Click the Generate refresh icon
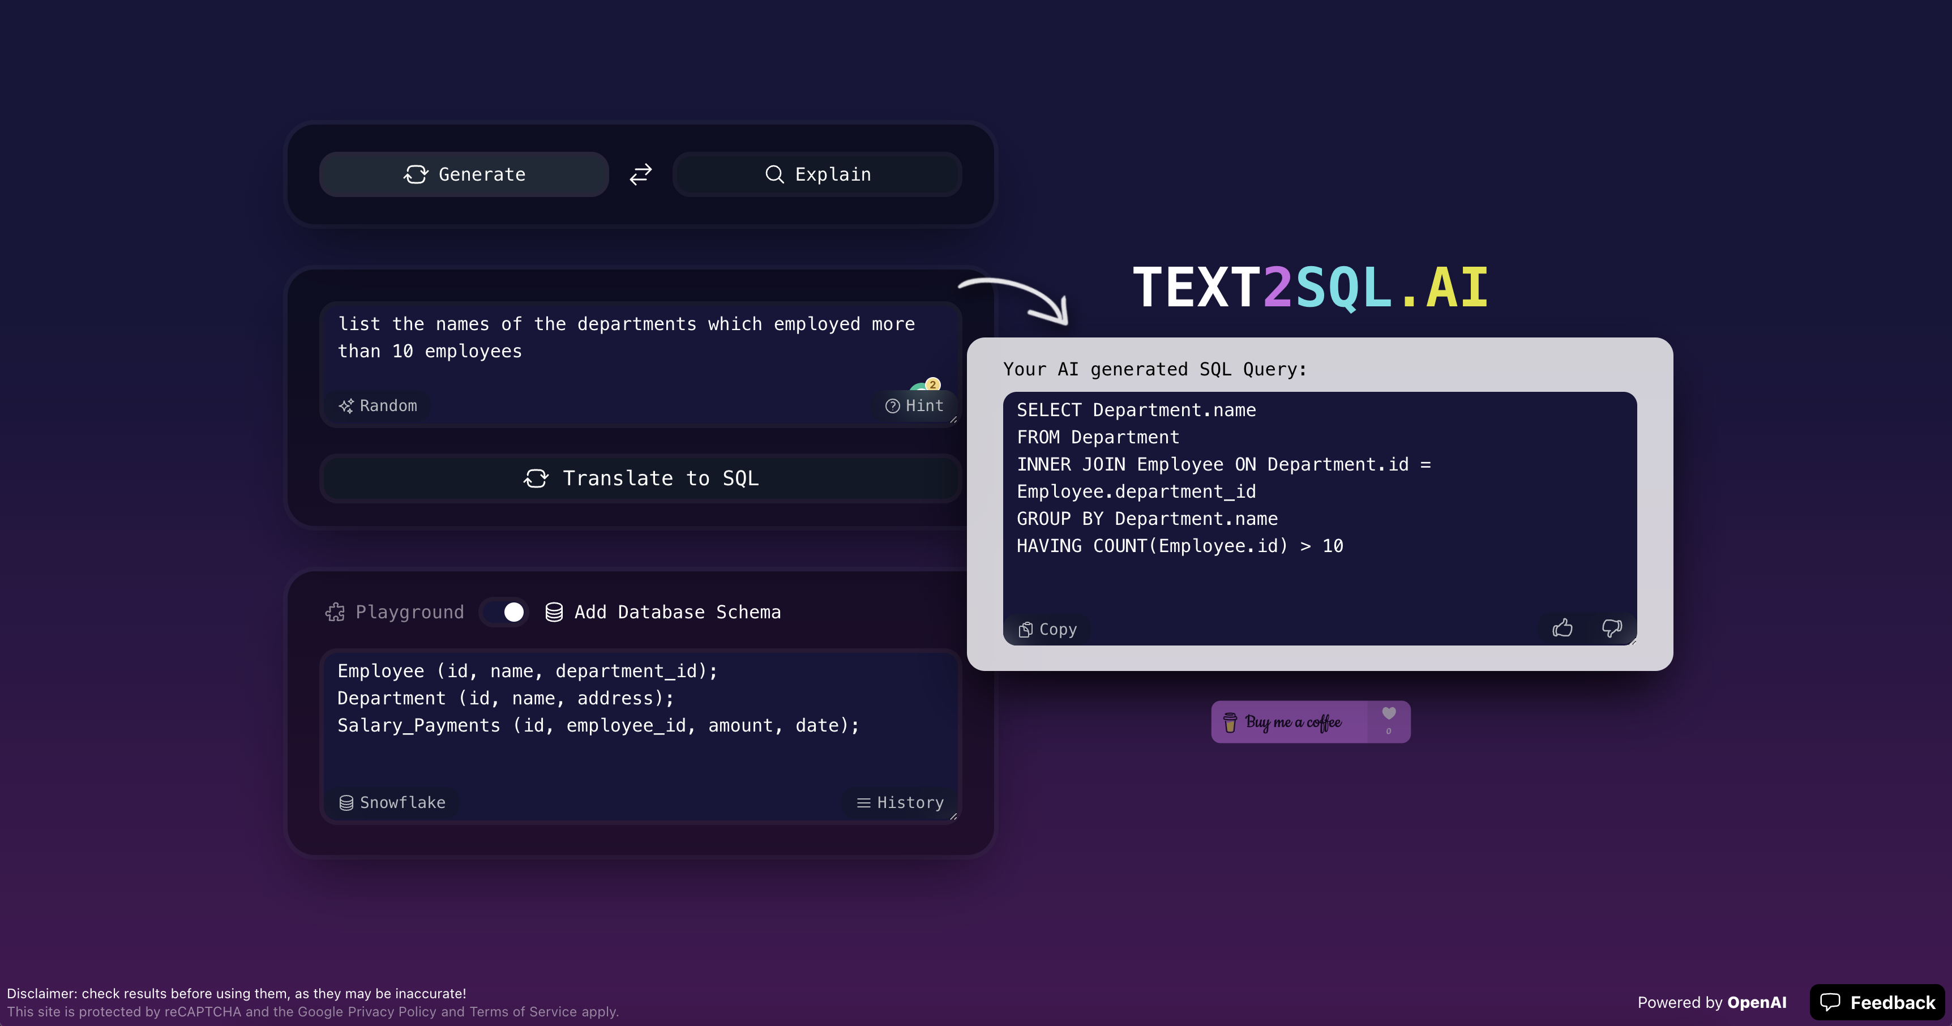The height and width of the screenshot is (1026, 1952). pyautogui.click(x=416, y=174)
